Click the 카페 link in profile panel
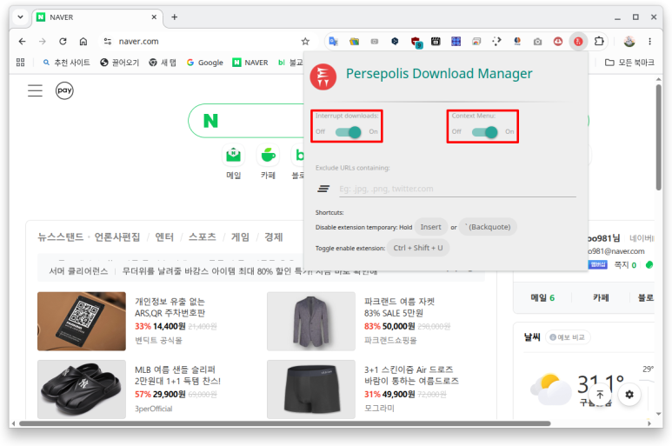 pyautogui.click(x=601, y=297)
